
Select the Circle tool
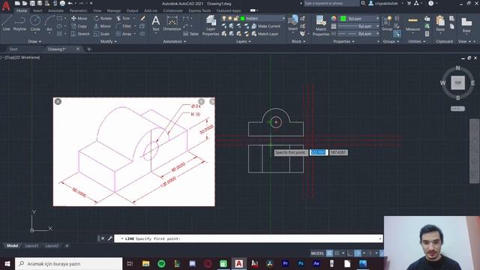[35, 23]
